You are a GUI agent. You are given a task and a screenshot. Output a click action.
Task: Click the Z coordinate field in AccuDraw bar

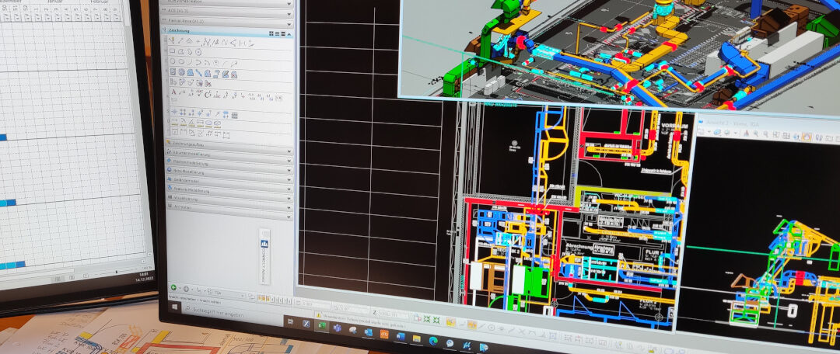coord(393,314)
